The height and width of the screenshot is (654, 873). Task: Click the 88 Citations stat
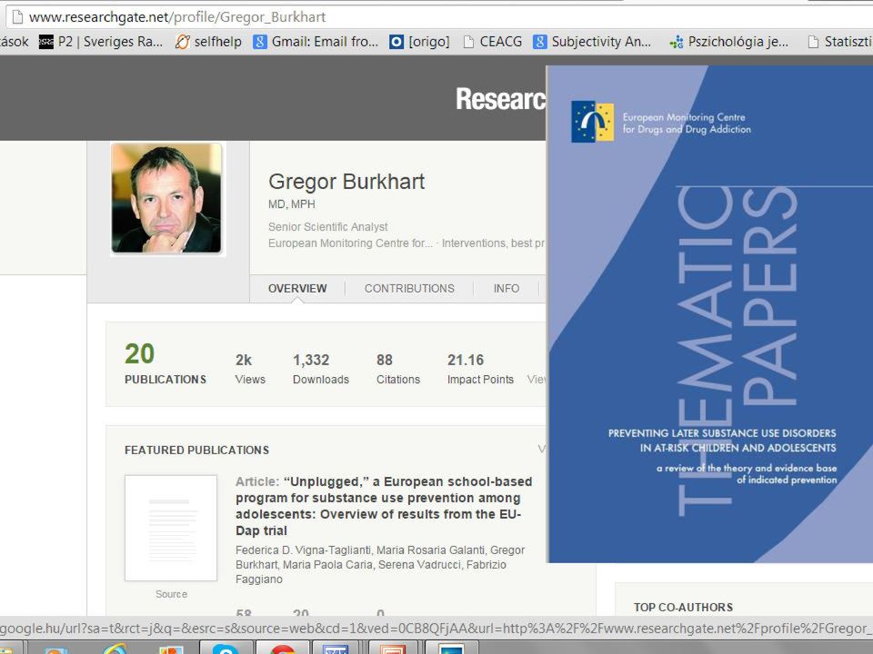pyautogui.click(x=398, y=370)
